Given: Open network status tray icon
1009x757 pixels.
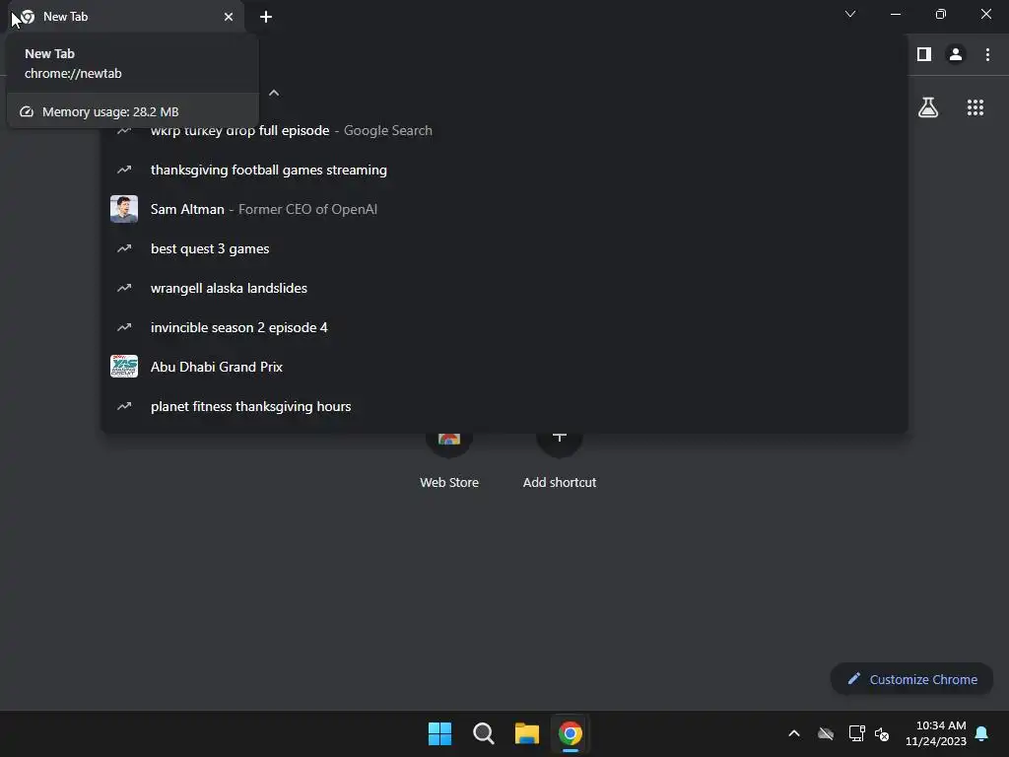Looking at the screenshot, I should coord(856,733).
